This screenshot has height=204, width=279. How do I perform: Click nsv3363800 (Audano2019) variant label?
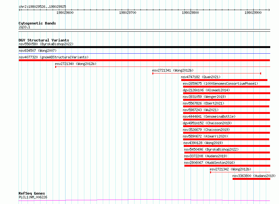(x=254, y=176)
